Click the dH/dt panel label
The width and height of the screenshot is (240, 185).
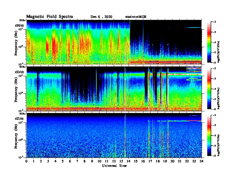[x=19, y=25]
